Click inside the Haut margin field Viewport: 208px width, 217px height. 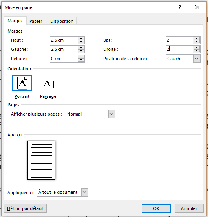tap(64, 40)
